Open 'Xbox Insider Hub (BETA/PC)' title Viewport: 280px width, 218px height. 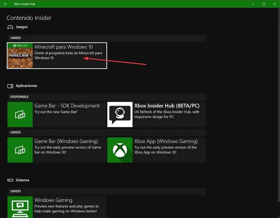pos(167,106)
